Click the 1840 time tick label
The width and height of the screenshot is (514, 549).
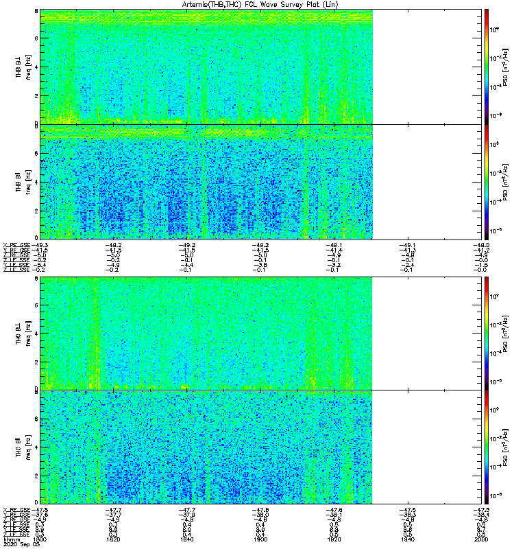point(187,539)
